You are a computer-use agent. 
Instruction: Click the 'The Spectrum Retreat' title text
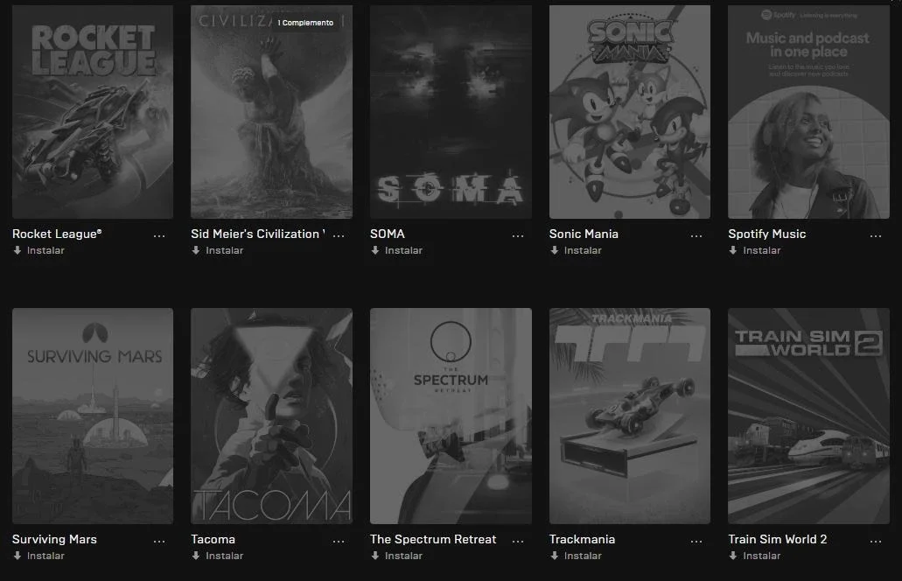tap(432, 539)
